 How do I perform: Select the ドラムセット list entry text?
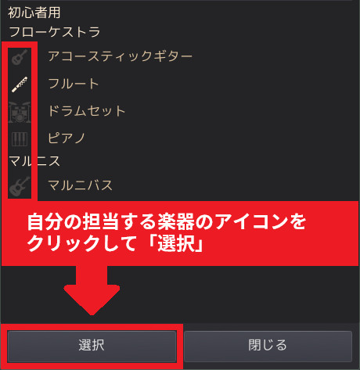87,111
